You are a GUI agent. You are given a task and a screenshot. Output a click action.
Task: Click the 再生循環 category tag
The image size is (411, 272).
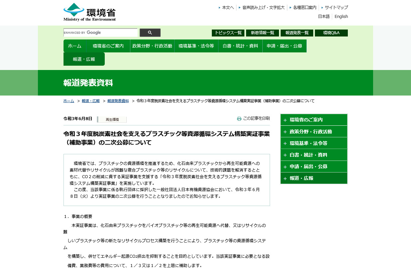(112, 119)
